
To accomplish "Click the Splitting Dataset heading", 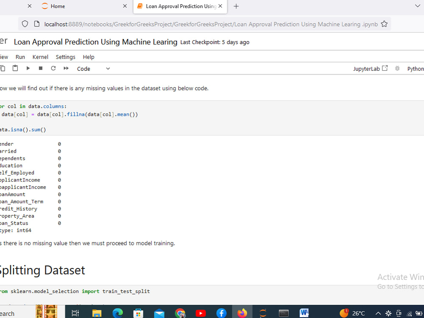I will click(x=42, y=270).
